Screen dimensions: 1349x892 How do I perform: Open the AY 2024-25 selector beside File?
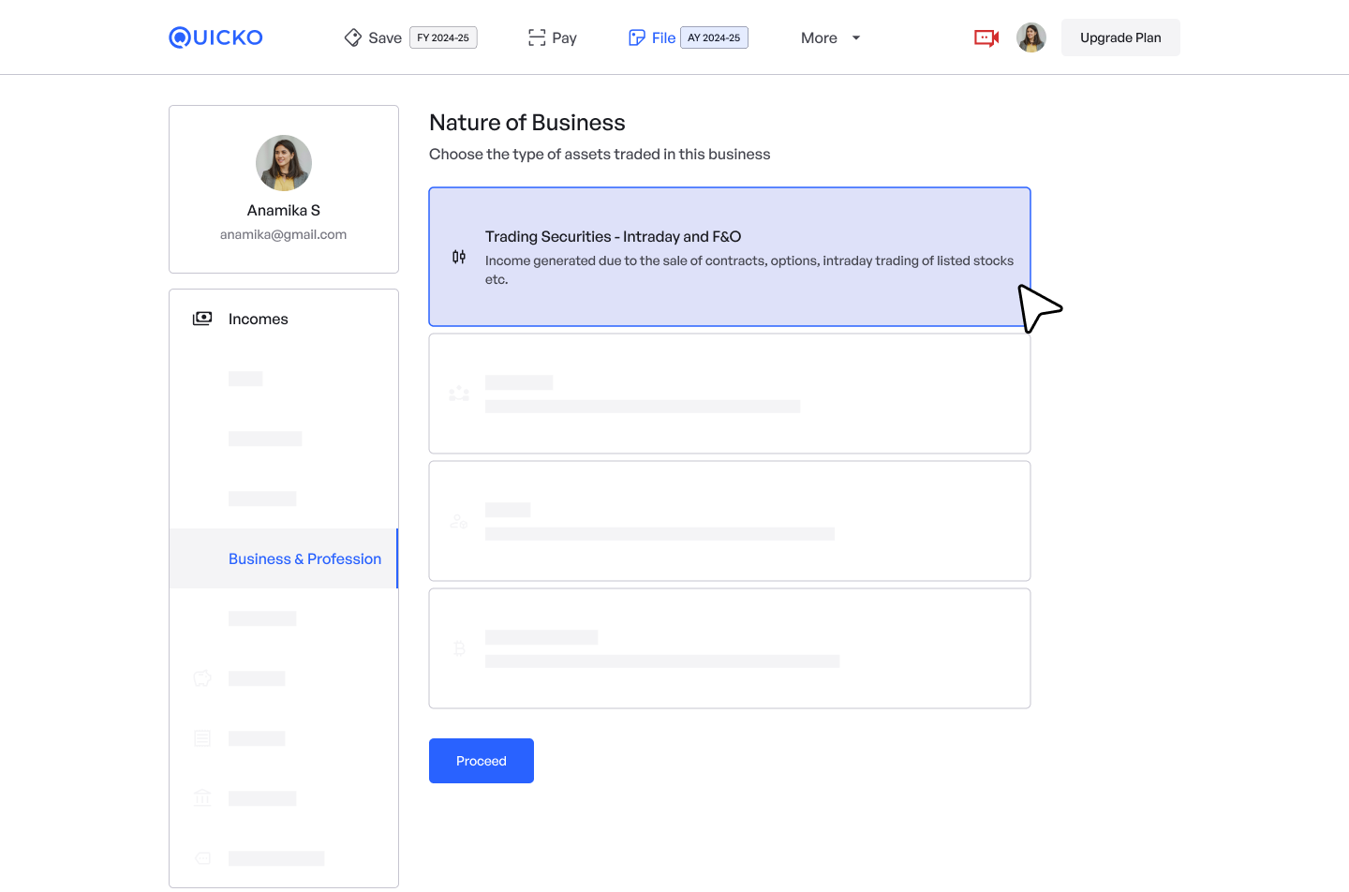pyautogui.click(x=714, y=37)
